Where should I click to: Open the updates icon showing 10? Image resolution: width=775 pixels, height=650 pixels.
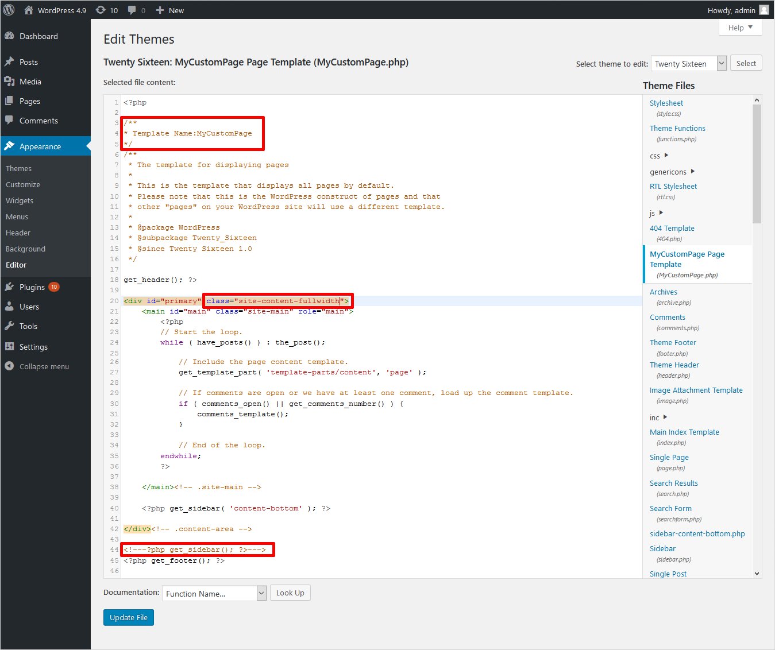pyautogui.click(x=101, y=10)
